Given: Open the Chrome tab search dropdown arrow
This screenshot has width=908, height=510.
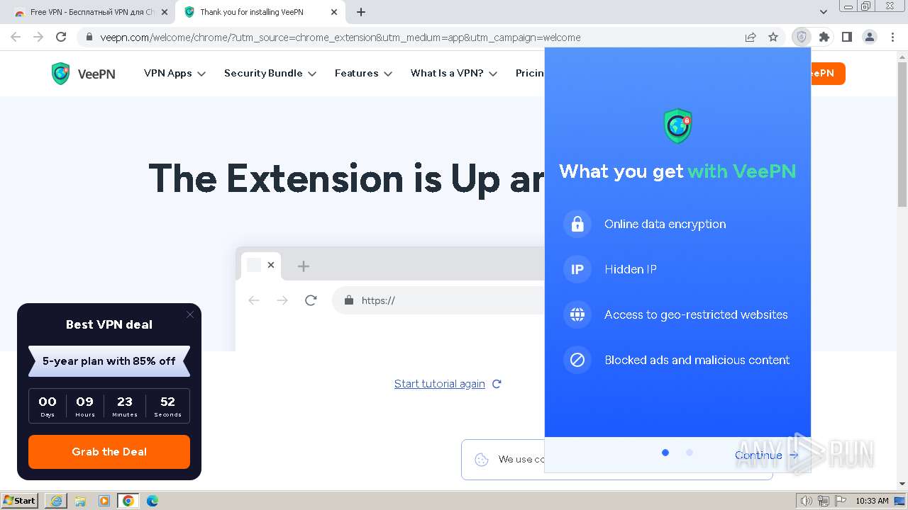Looking at the screenshot, I should pos(824,12).
